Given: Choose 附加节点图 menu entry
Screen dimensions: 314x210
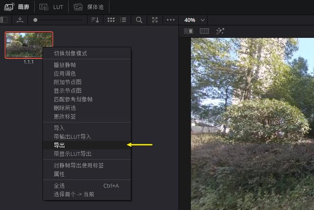Looking at the screenshot, I should click(x=87, y=82).
